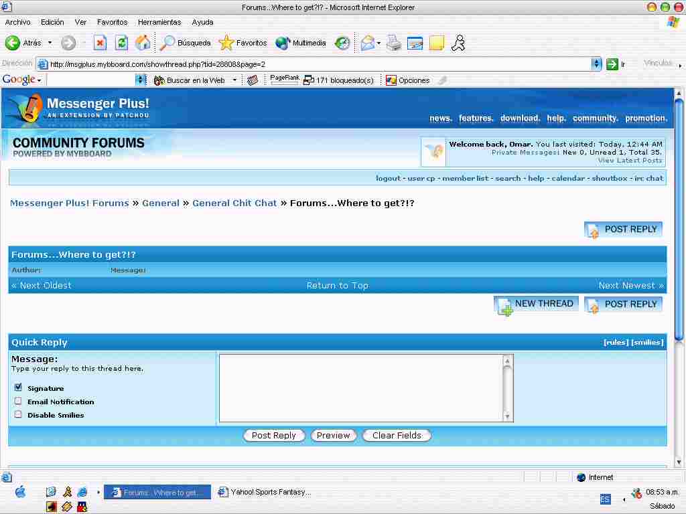Open the [smilies] link in Quick Reply
This screenshot has width=686, height=514.
click(x=648, y=342)
